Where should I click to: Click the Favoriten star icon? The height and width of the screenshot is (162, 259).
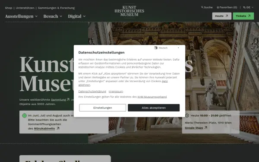(x=218, y=7)
